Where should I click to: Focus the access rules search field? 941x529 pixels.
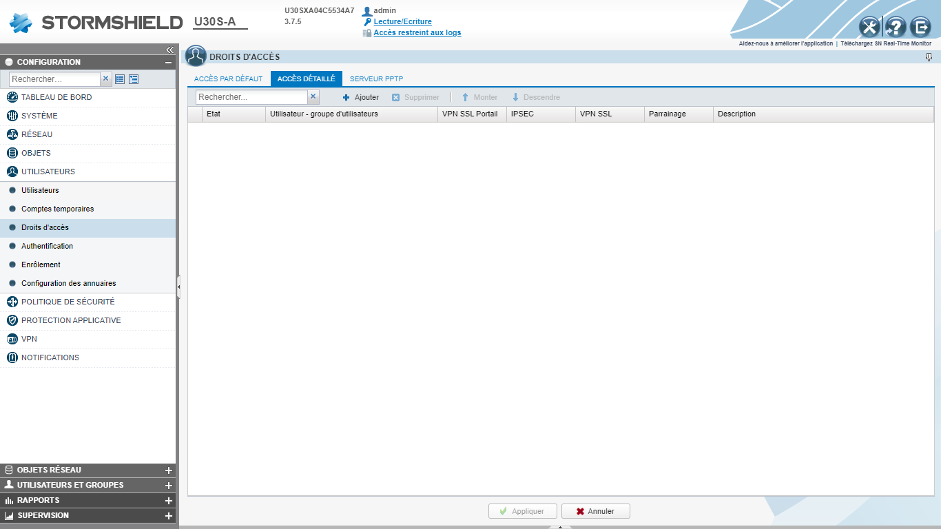pos(251,97)
